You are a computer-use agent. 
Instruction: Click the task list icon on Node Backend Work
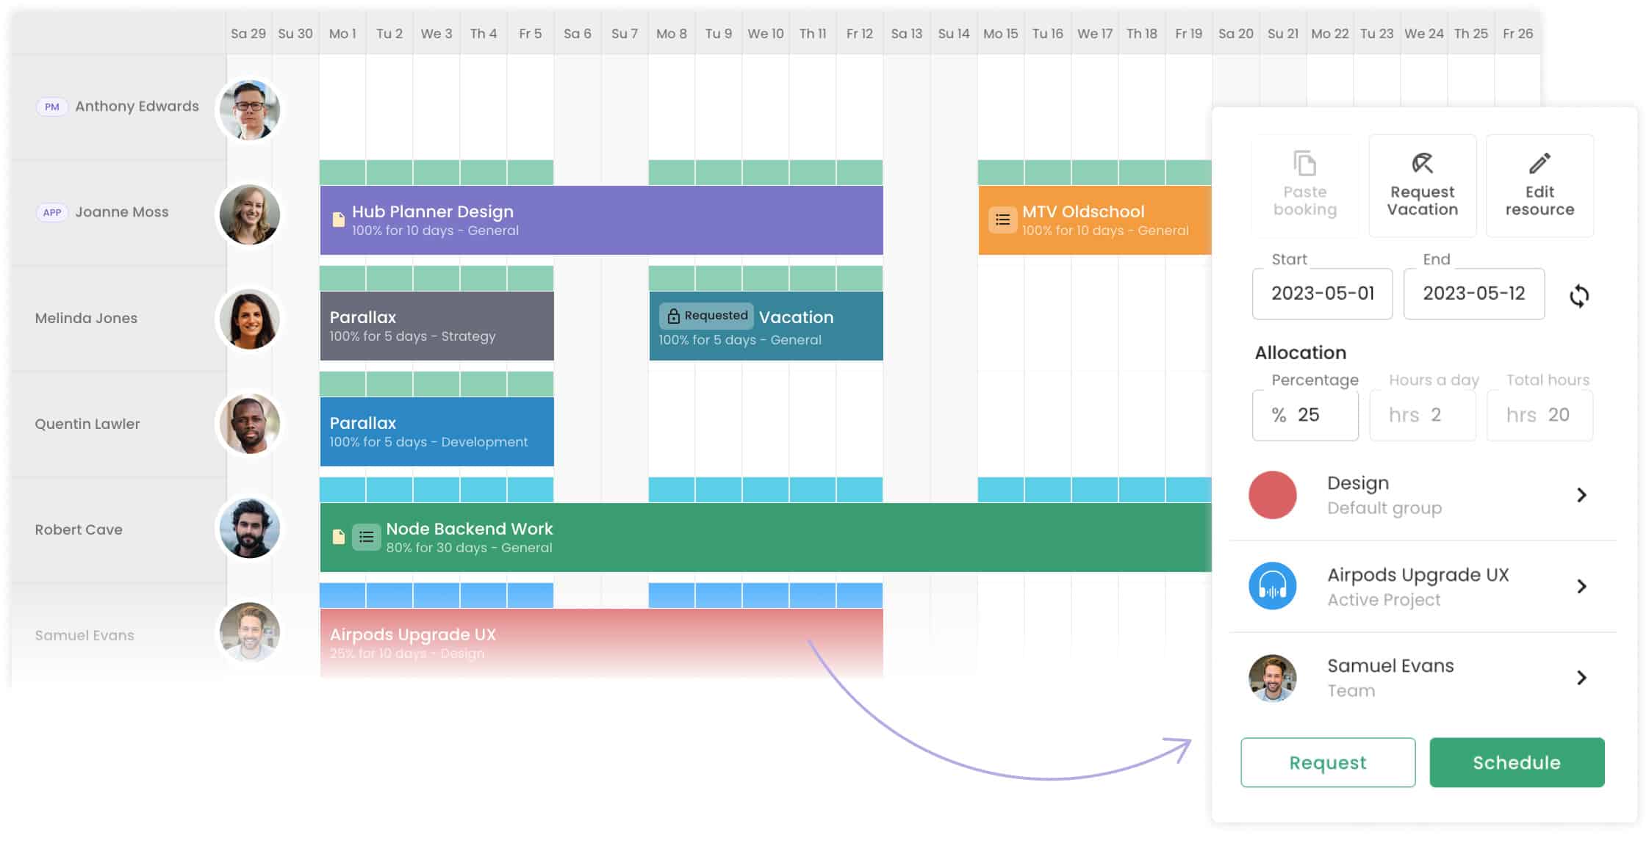pyautogui.click(x=366, y=537)
